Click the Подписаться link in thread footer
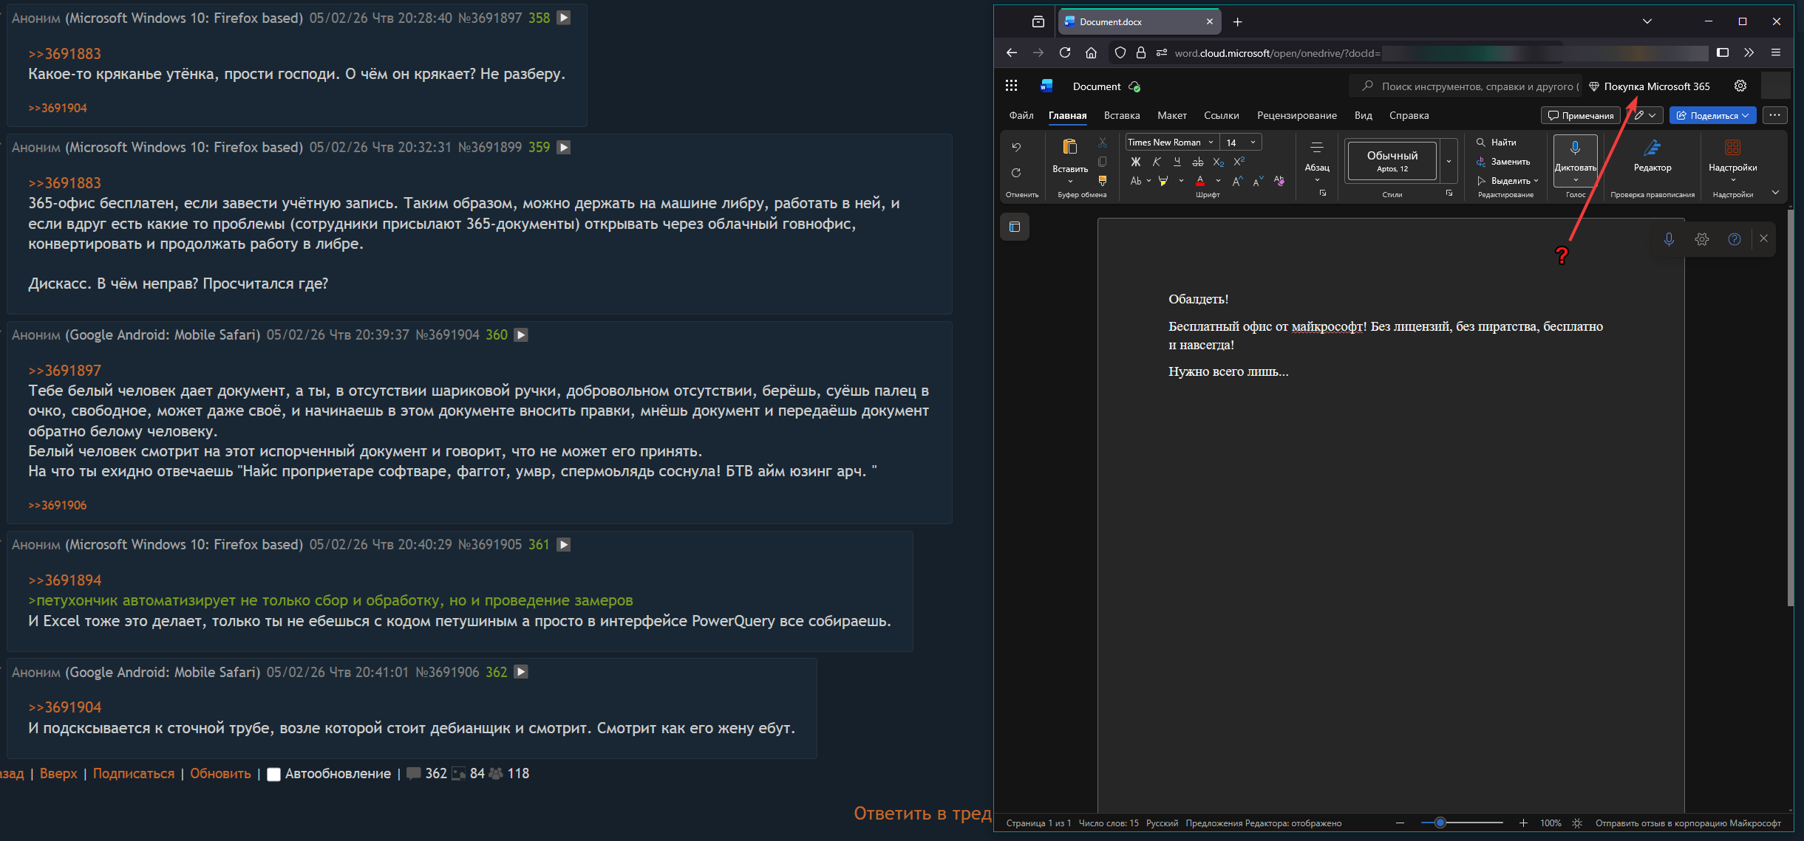The height and width of the screenshot is (841, 1804). tap(134, 774)
